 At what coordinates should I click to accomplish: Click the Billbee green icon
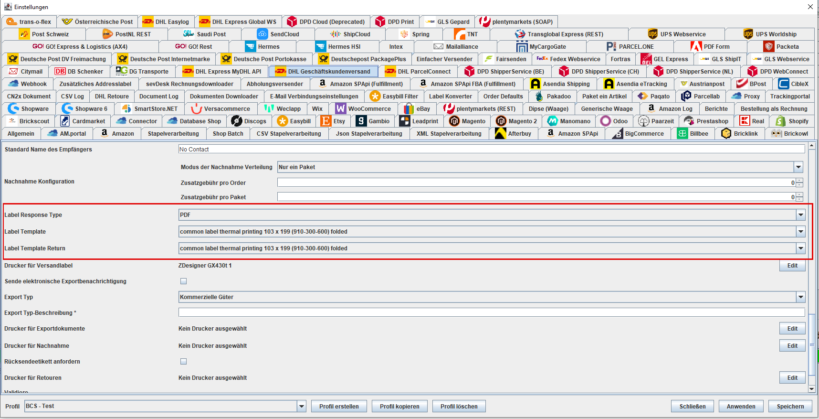pos(682,133)
